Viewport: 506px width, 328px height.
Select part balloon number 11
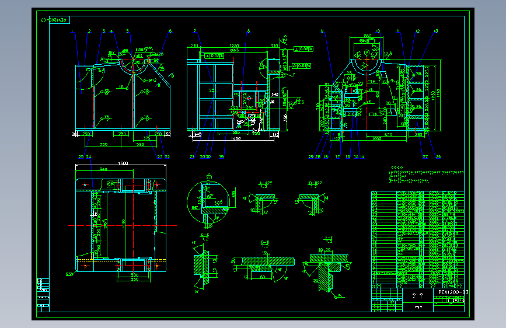(398, 32)
